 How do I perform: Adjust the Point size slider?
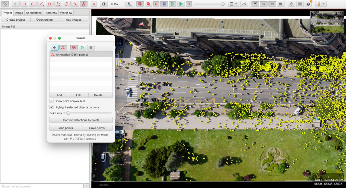click(x=68, y=113)
